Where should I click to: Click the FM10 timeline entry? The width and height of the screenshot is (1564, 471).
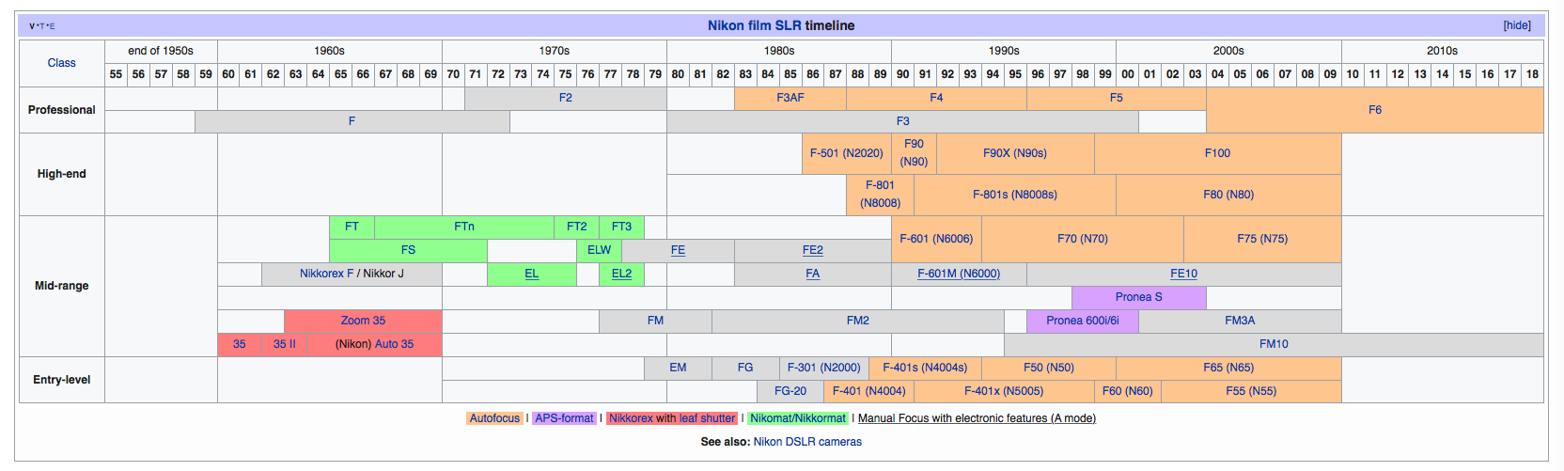click(x=1273, y=344)
